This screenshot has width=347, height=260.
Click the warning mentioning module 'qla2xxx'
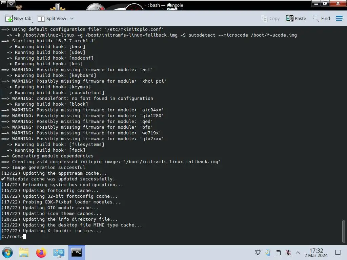pos(83,138)
